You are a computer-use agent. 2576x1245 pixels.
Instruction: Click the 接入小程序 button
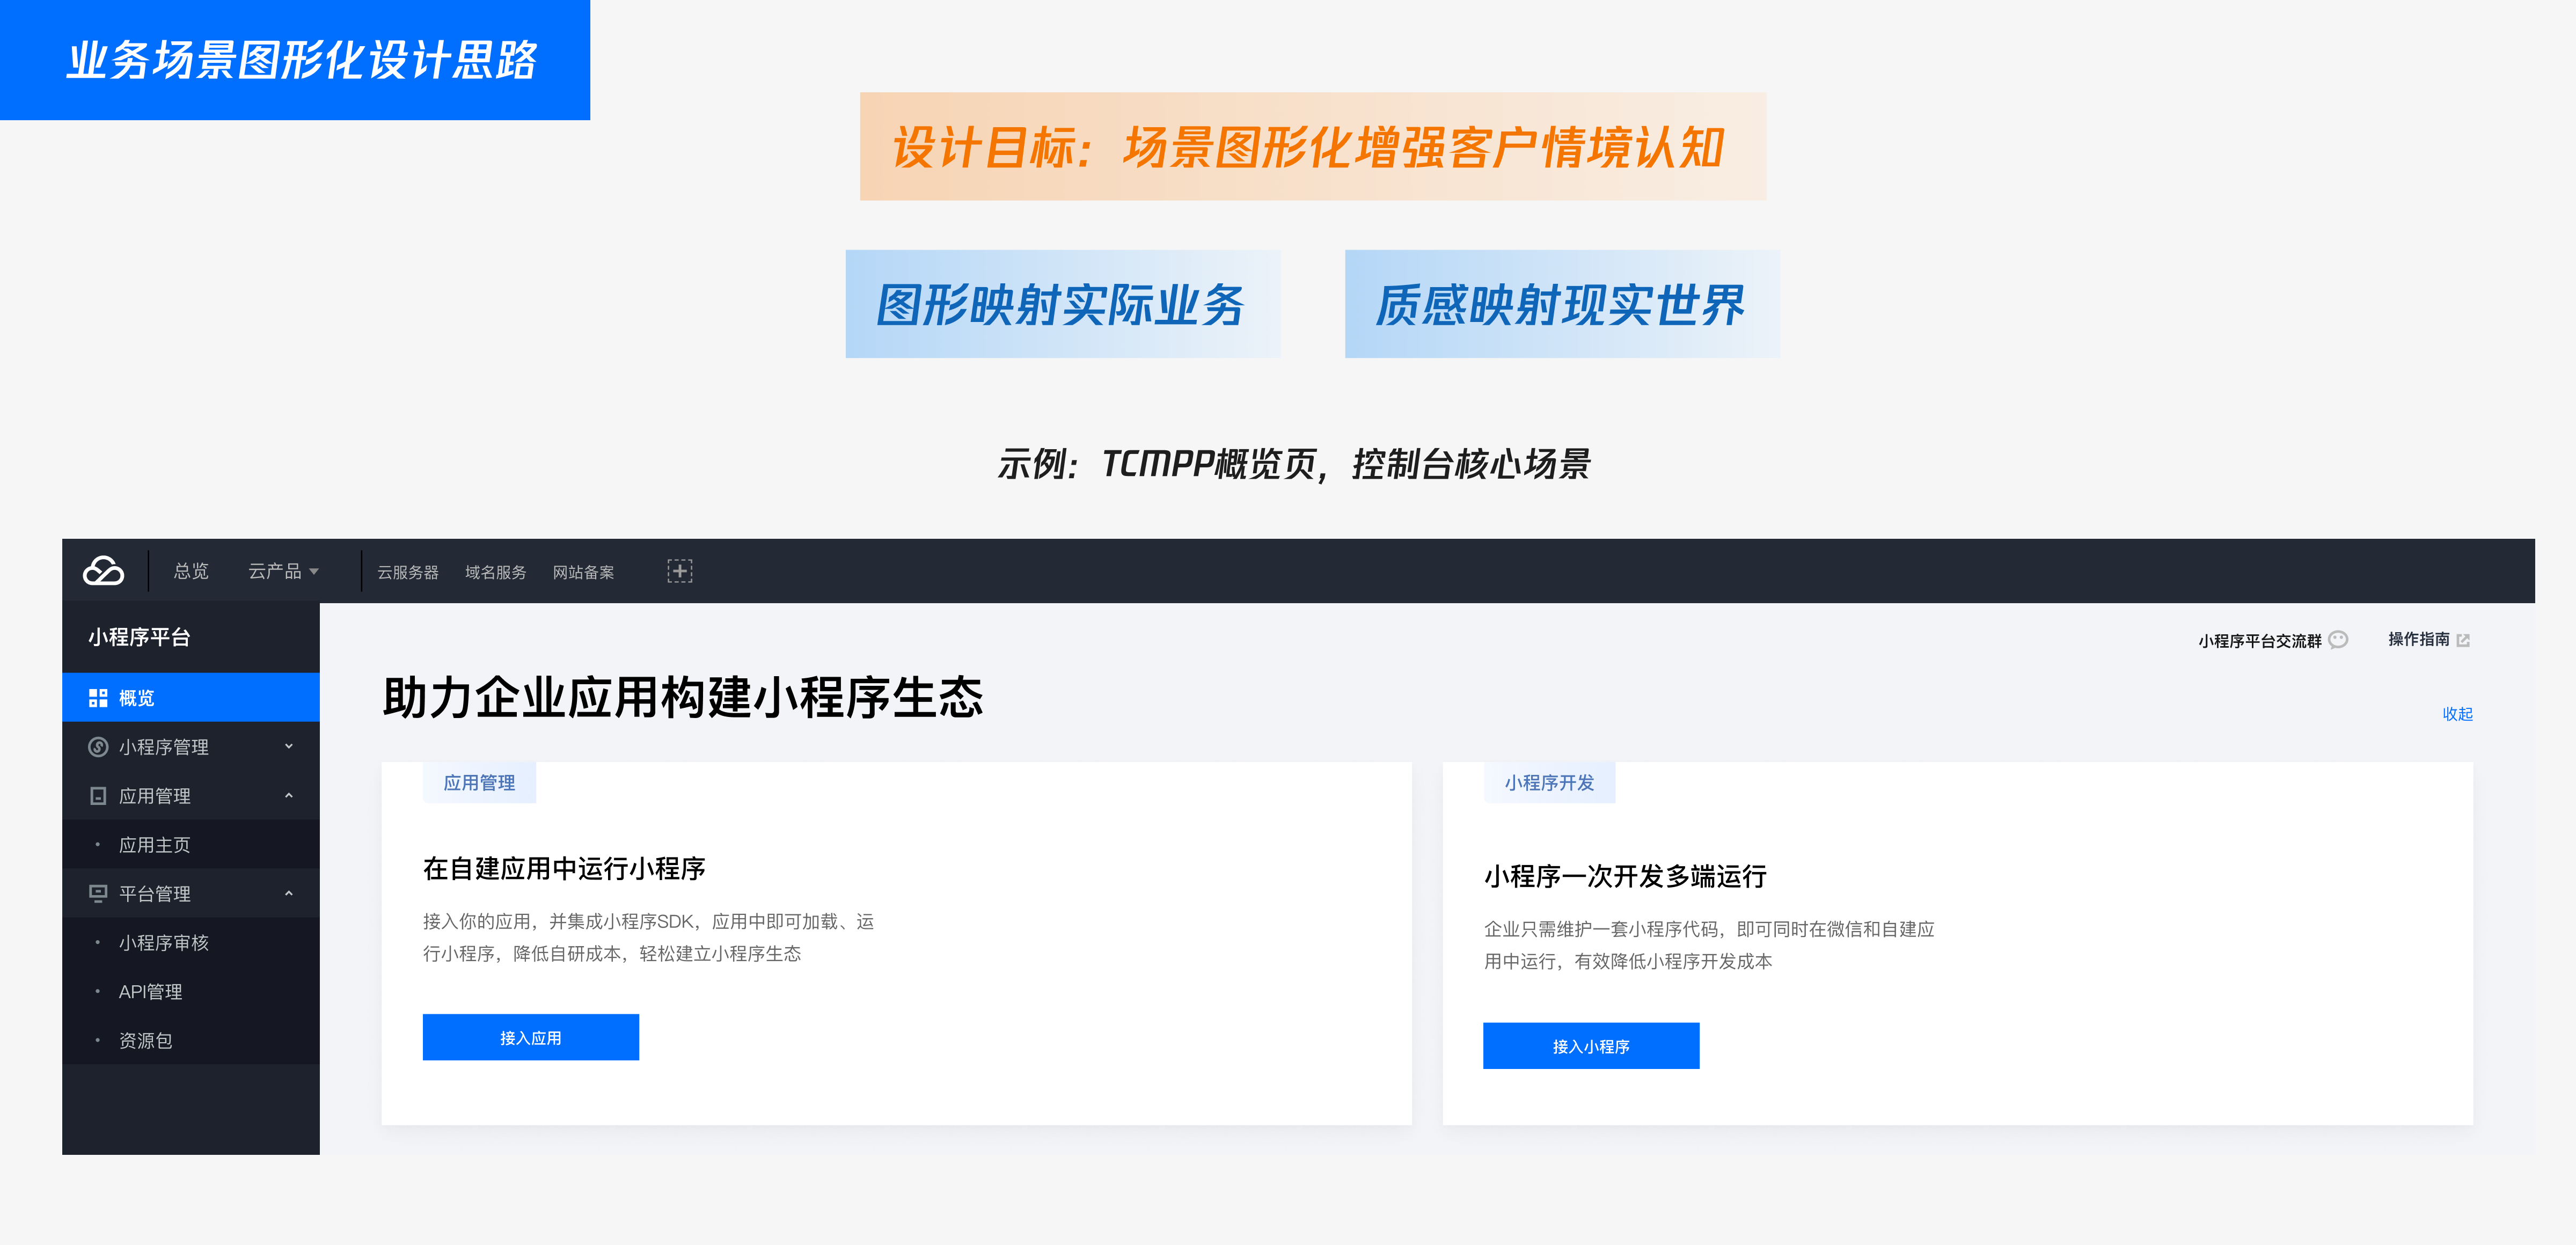1590,1045
